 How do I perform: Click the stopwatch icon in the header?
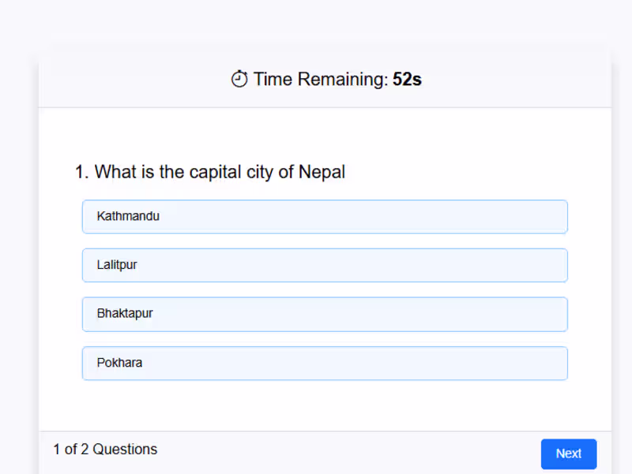click(x=239, y=79)
